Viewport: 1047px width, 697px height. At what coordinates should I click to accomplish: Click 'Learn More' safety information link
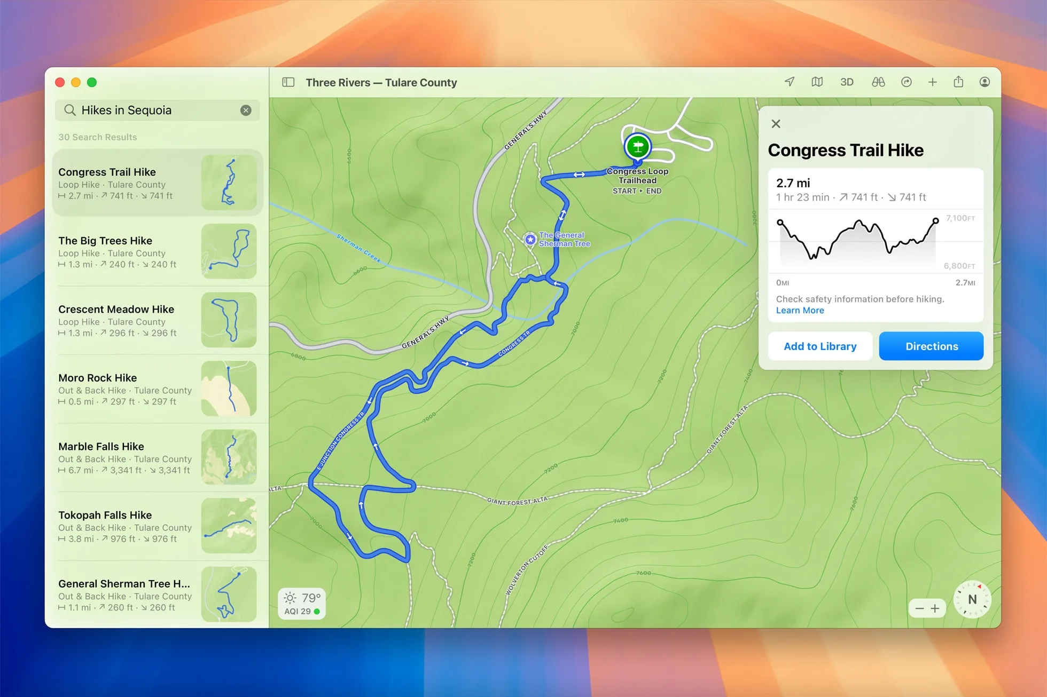click(800, 311)
